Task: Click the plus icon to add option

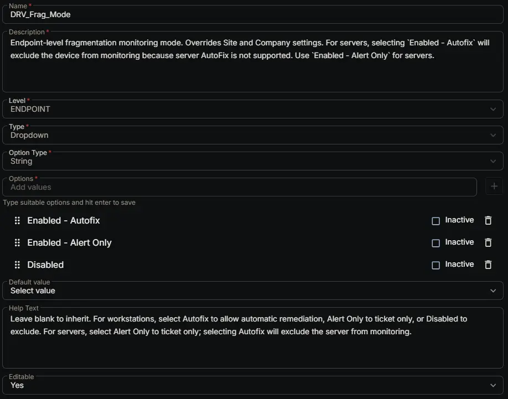Action: pyautogui.click(x=494, y=186)
